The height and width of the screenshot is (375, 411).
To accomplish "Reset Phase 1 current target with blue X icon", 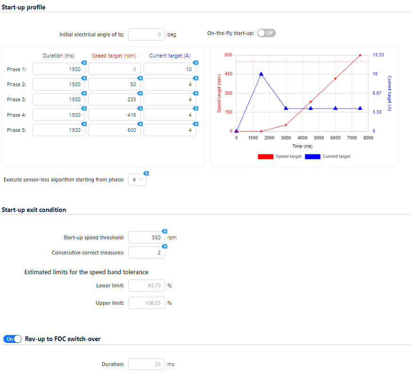I will pos(195,63).
